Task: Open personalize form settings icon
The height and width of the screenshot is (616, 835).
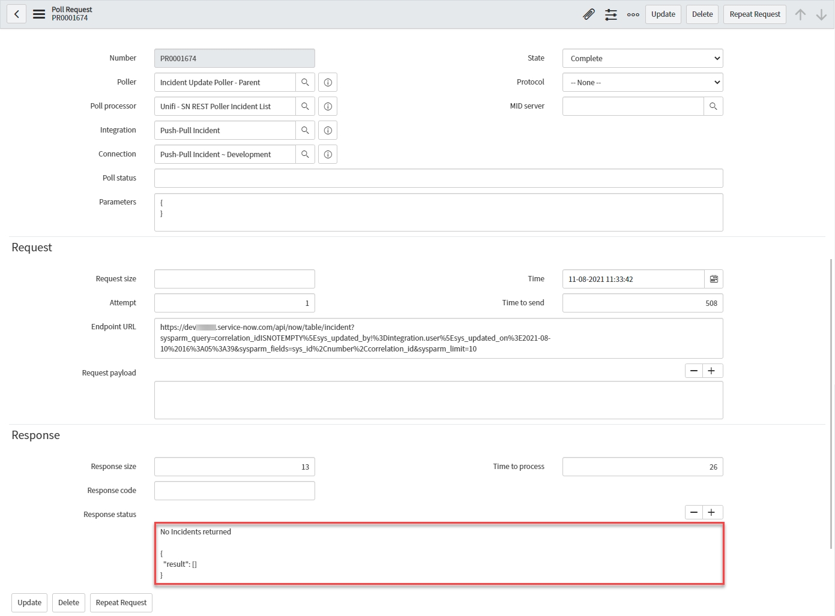Action: point(610,14)
